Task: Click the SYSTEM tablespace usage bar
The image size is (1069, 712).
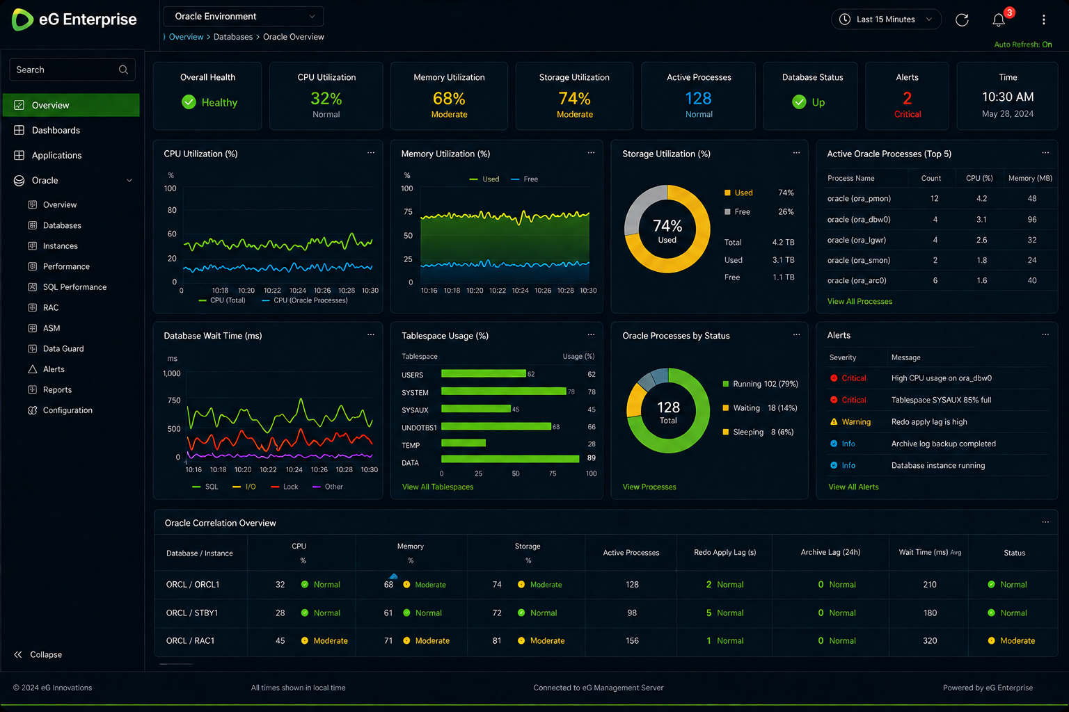Action: coord(504,391)
